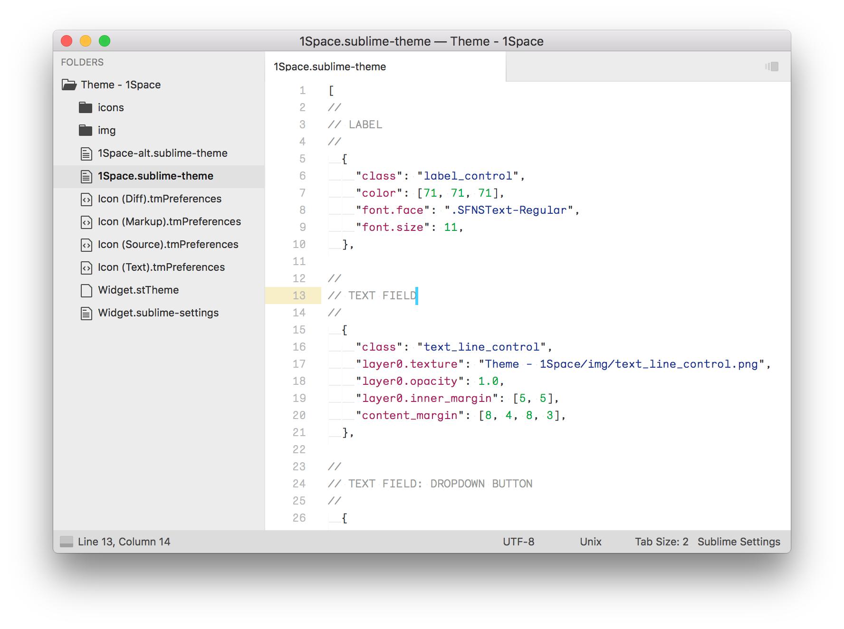Change syntax via Sublime Settings selector
The height and width of the screenshot is (629, 844).
(x=739, y=542)
